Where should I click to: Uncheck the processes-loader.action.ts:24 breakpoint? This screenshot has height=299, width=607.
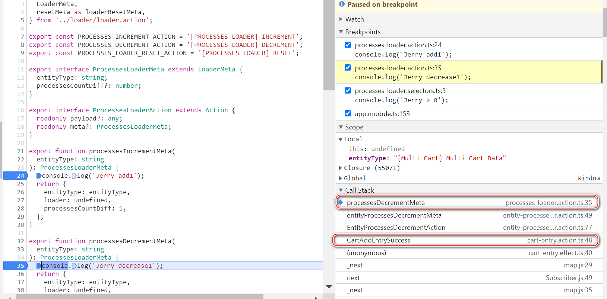(348, 45)
